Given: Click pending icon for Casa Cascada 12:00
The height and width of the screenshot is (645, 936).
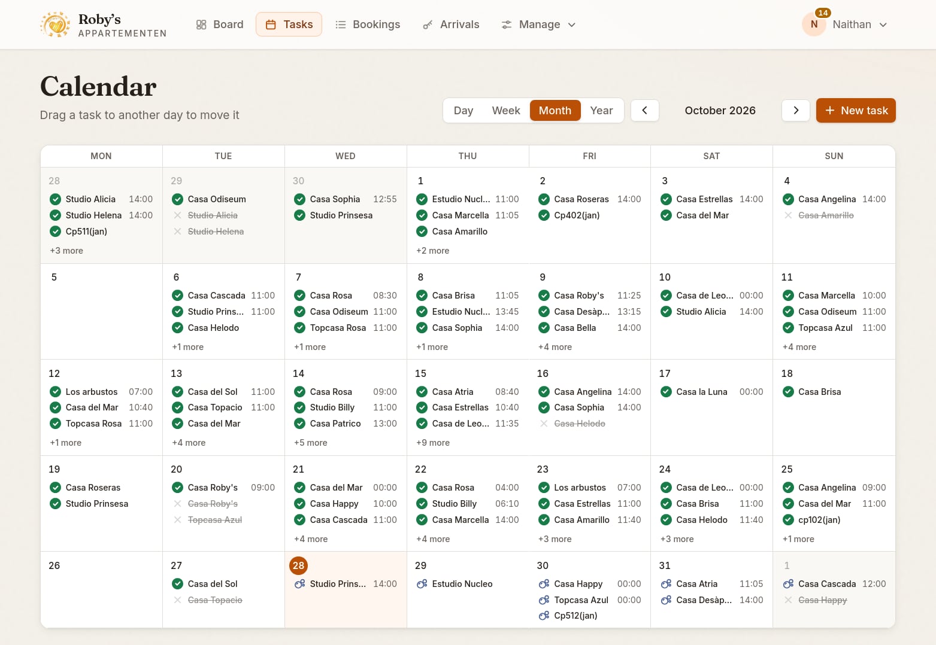Looking at the screenshot, I should click(x=789, y=584).
